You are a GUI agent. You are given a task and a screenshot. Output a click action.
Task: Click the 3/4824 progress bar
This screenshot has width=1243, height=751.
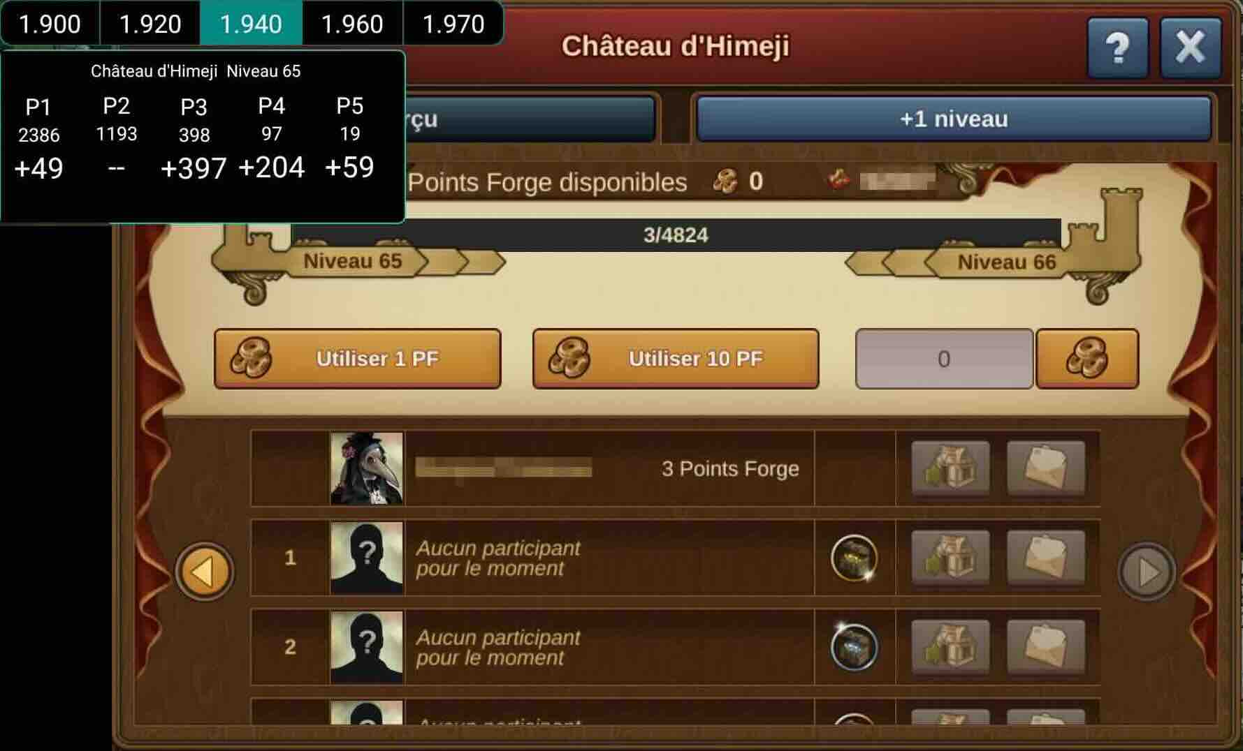676,235
